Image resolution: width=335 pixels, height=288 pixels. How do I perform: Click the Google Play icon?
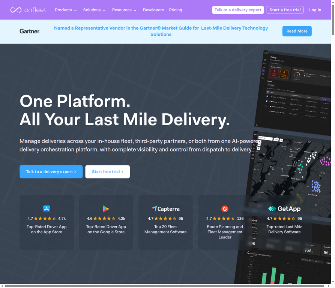point(106,208)
